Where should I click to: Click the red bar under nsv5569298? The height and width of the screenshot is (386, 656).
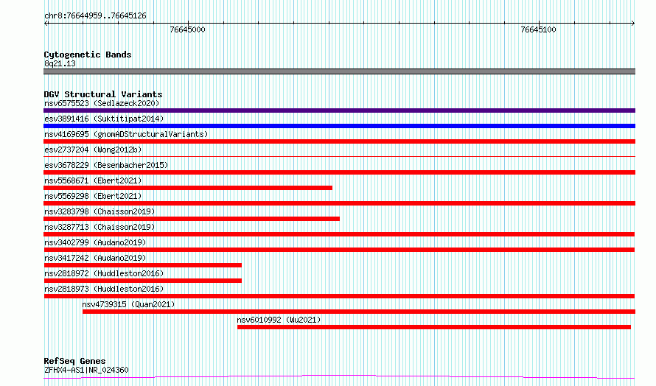339,203
